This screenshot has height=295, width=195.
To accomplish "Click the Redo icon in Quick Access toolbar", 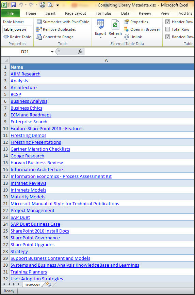I will (x=31, y=5).
